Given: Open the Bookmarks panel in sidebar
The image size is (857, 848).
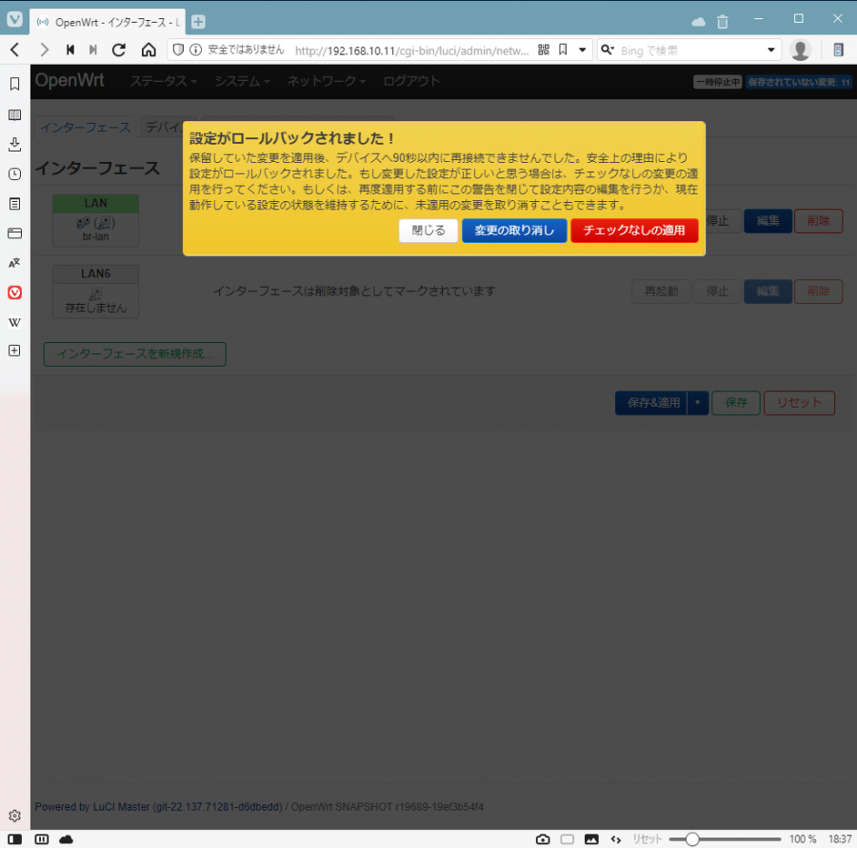Looking at the screenshot, I should [x=14, y=84].
